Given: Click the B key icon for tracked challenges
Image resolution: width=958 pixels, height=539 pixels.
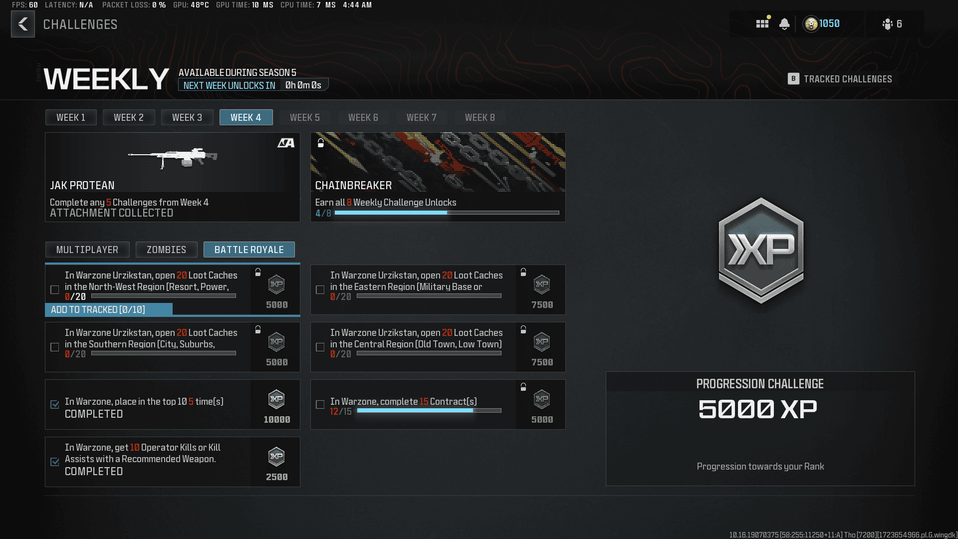Looking at the screenshot, I should click(x=793, y=79).
